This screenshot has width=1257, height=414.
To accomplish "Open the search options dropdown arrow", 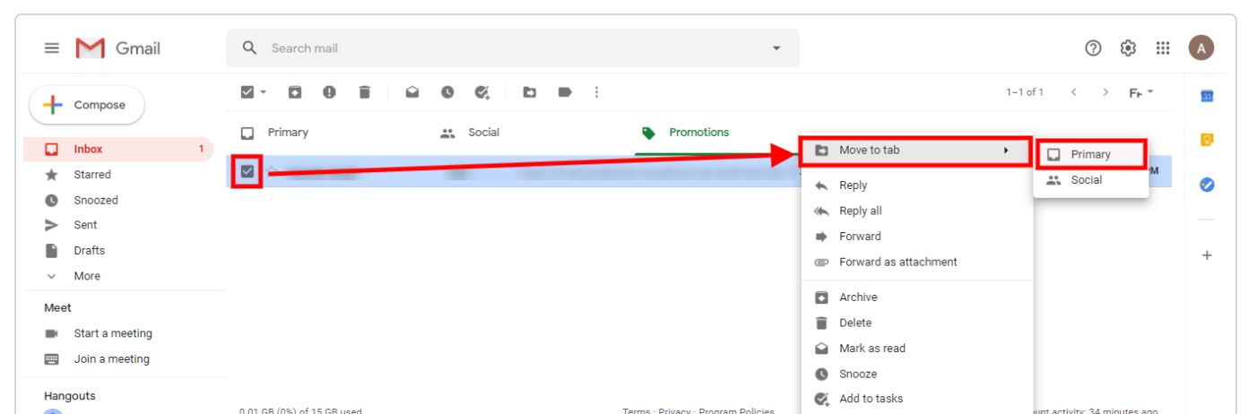I will tap(776, 48).
